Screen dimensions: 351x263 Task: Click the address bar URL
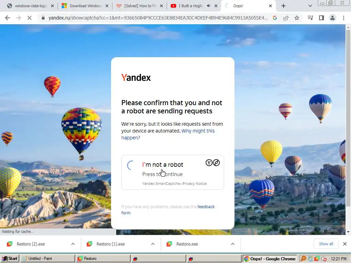[158, 18]
